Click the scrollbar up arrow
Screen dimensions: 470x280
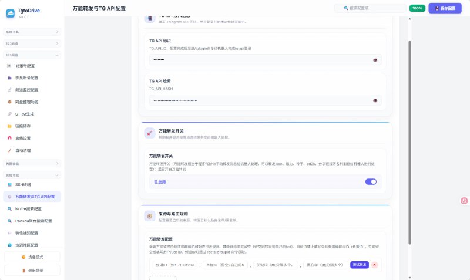409,19
